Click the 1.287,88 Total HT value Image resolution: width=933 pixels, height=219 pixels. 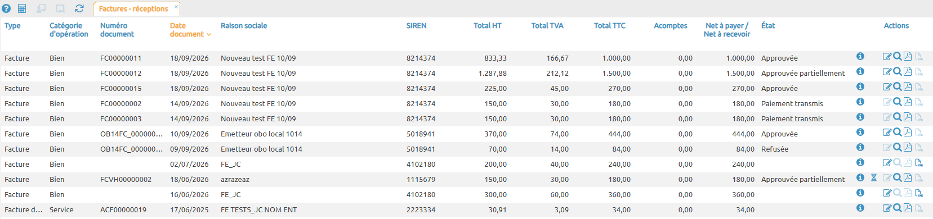click(x=493, y=74)
